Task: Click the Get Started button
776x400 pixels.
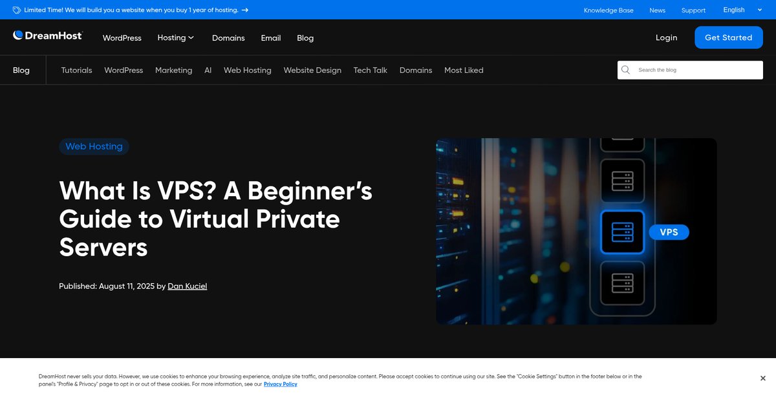Action: (728, 37)
